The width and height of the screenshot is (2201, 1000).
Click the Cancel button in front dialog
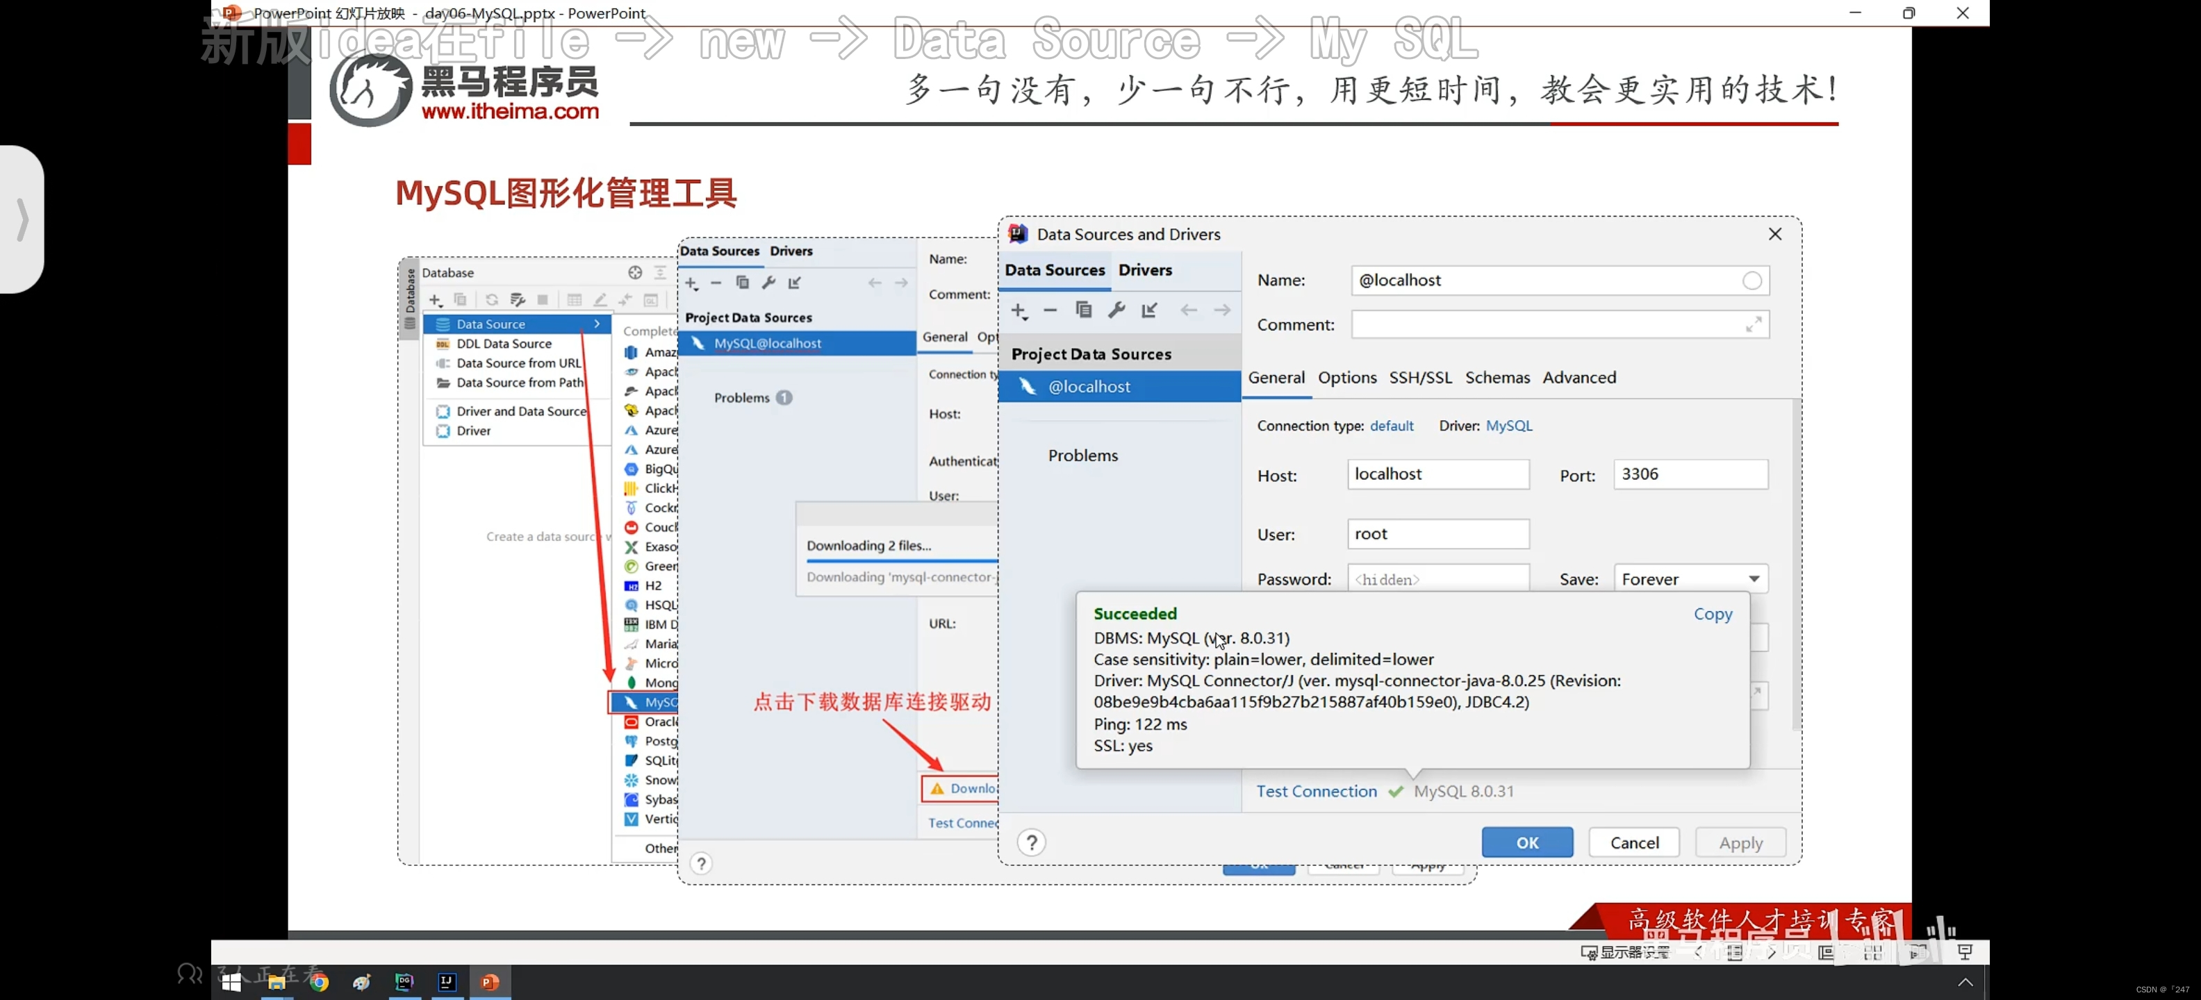tap(1633, 843)
